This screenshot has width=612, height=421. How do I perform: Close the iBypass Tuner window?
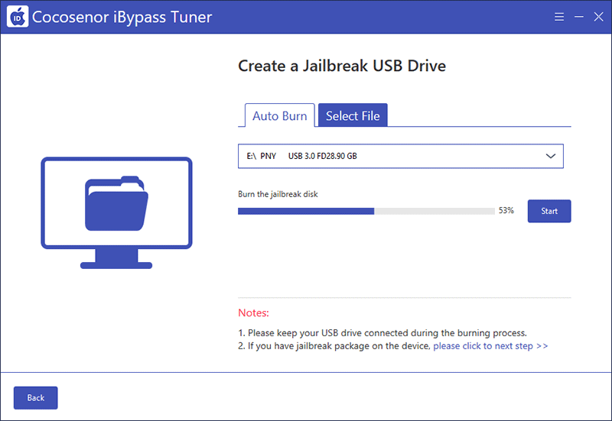coord(598,17)
